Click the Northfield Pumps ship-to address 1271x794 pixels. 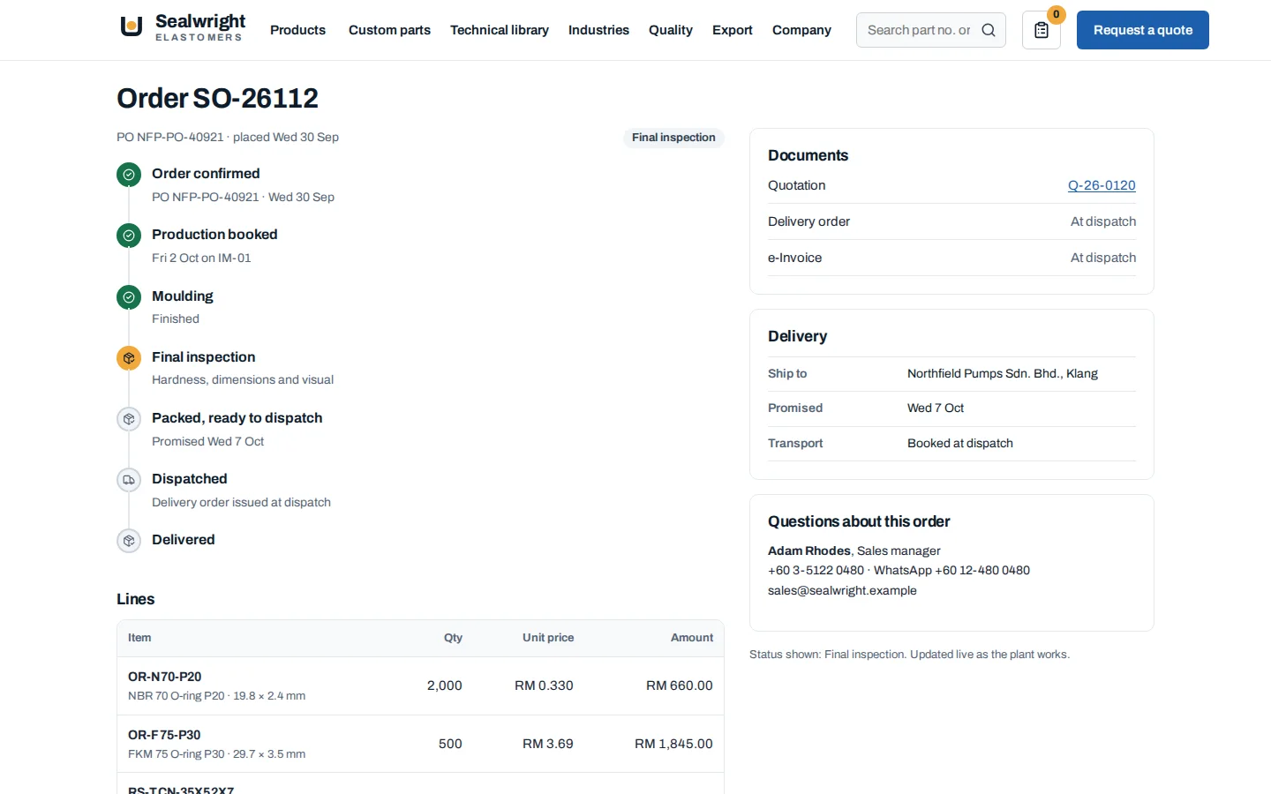coord(1003,373)
